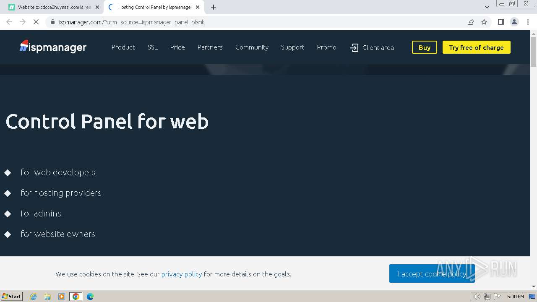537x302 pixels.
Task: Select Hosting Control Panel by ispmanager tab
Action: click(154, 7)
